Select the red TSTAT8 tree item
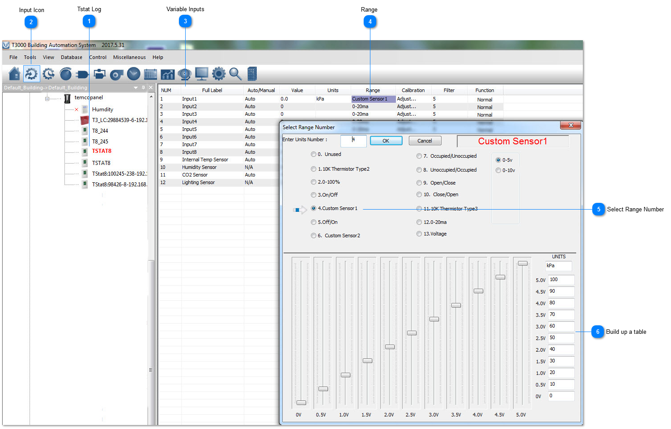The image size is (671, 429). click(102, 151)
